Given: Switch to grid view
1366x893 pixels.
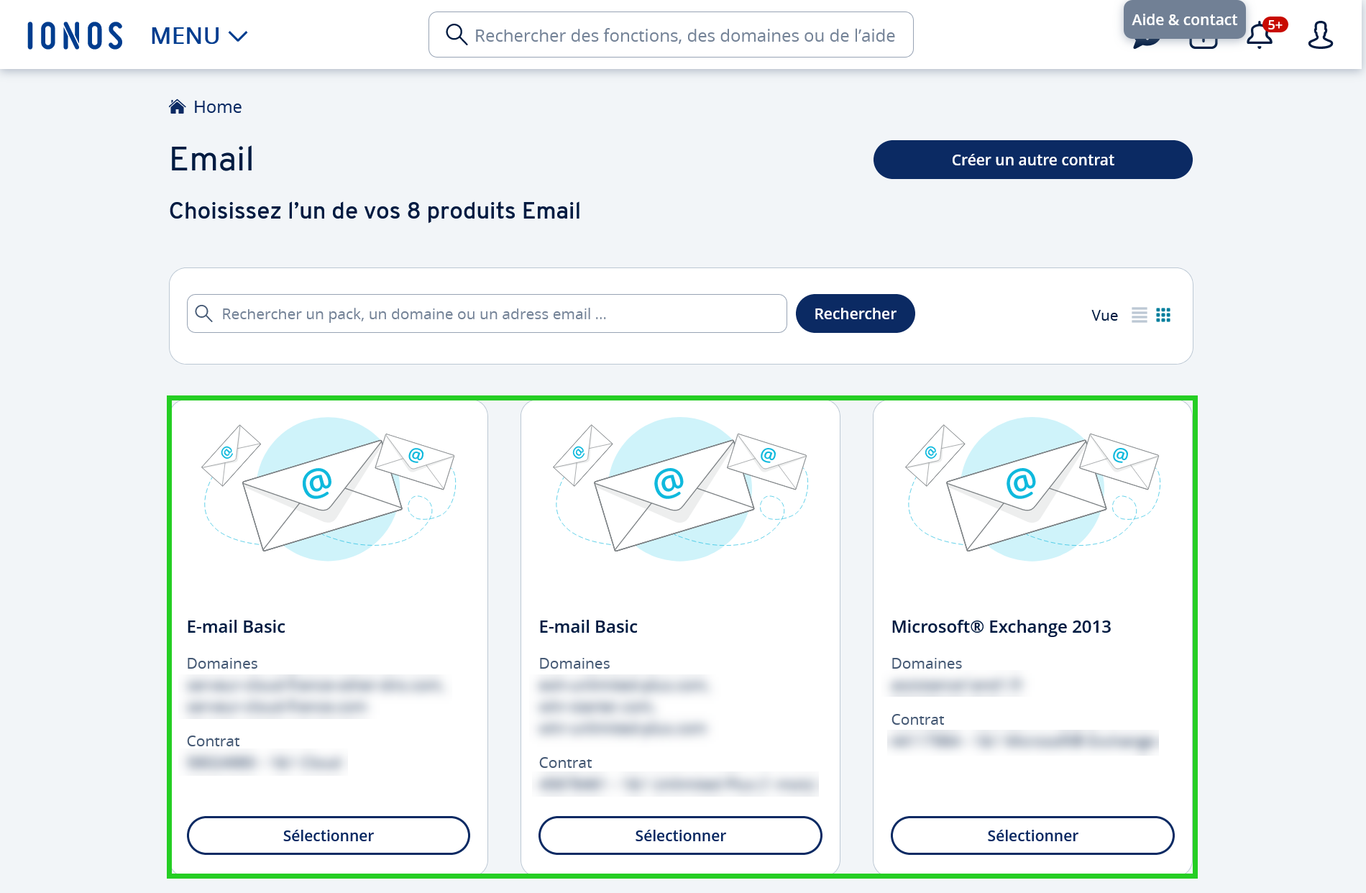Looking at the screenshot, I should coord(1163,315).
